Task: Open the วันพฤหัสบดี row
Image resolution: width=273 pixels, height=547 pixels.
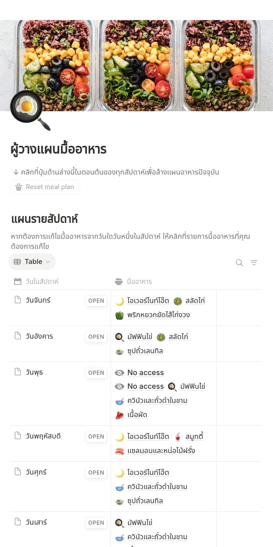Action: [96, 437]
